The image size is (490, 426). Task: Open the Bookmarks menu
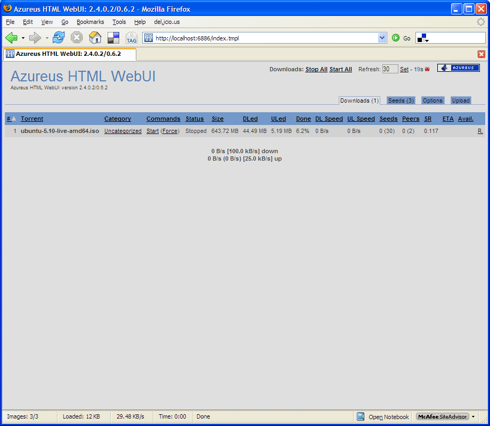[91, 22]
